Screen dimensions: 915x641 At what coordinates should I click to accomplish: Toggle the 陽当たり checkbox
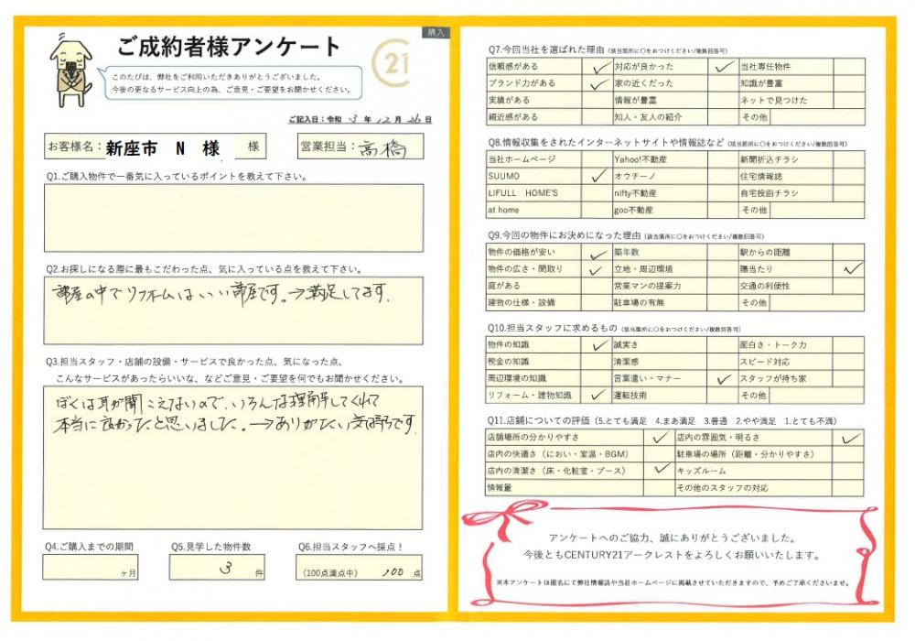coord(850,269)
